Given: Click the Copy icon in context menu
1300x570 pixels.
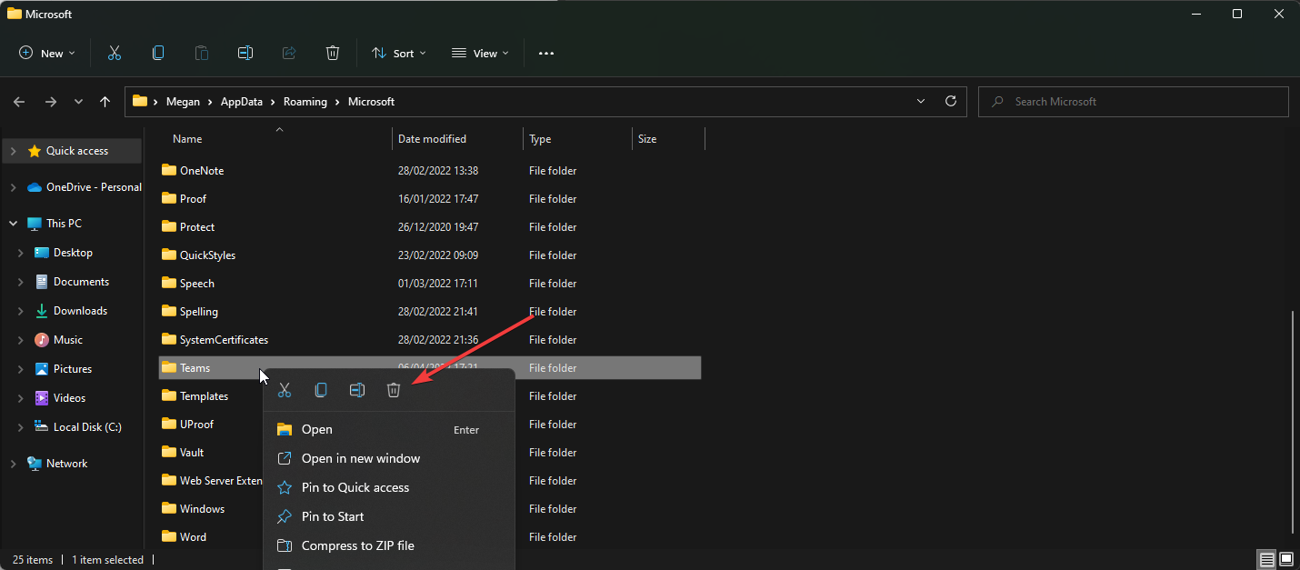Looking at the screenshot, I should pyautogui.click(x=321, y=390).
